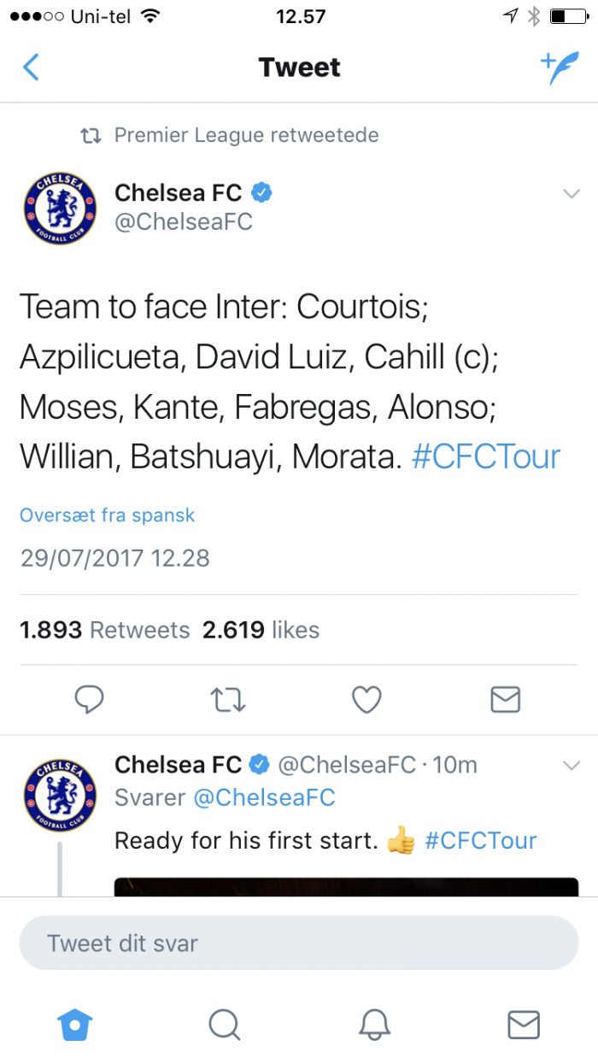View the 1.893 Retweets list

coord(105,630)
